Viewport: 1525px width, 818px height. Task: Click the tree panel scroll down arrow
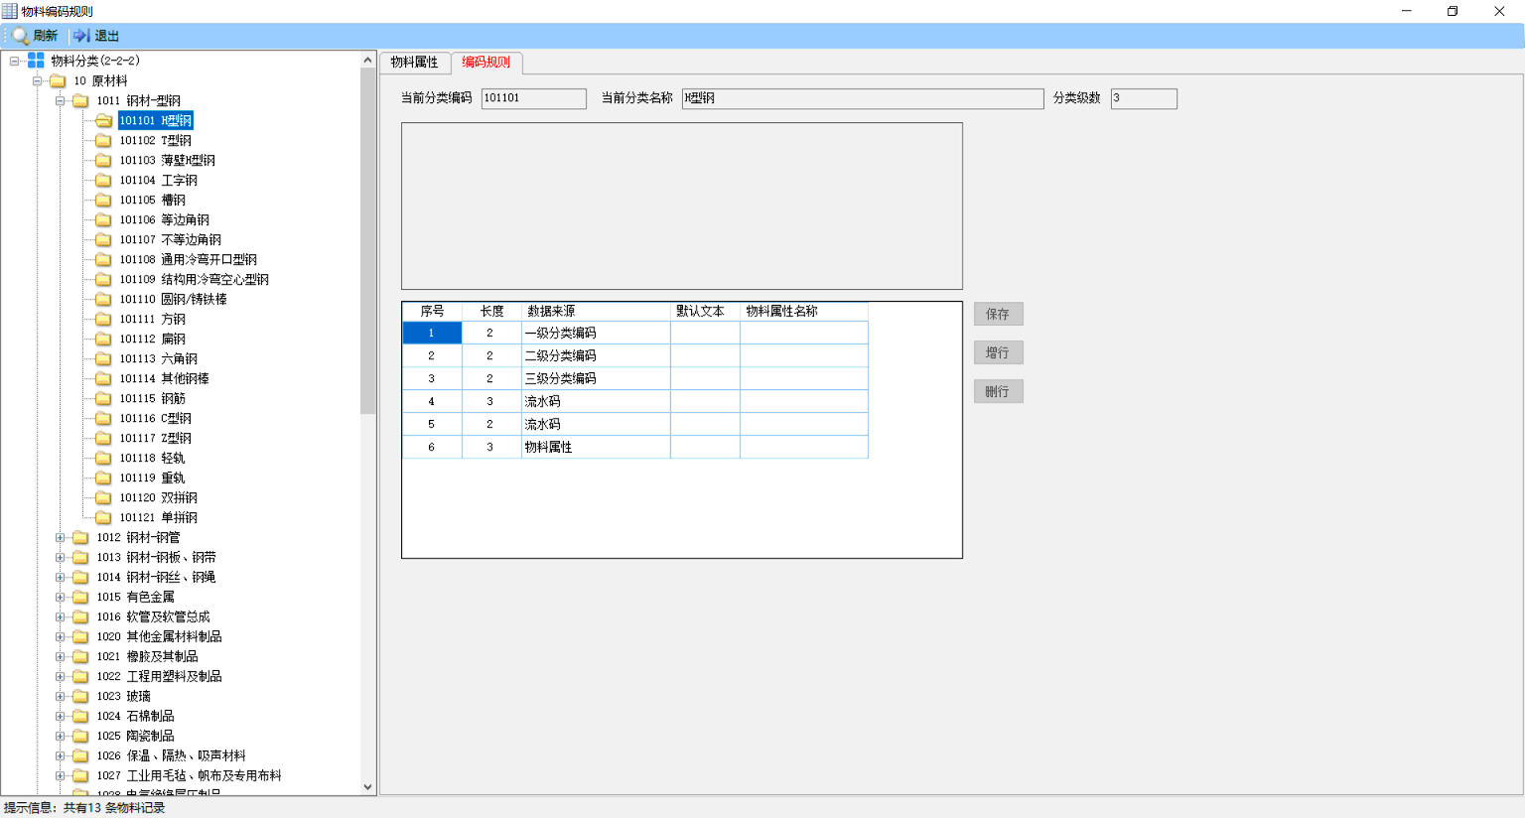coord(367,786)
